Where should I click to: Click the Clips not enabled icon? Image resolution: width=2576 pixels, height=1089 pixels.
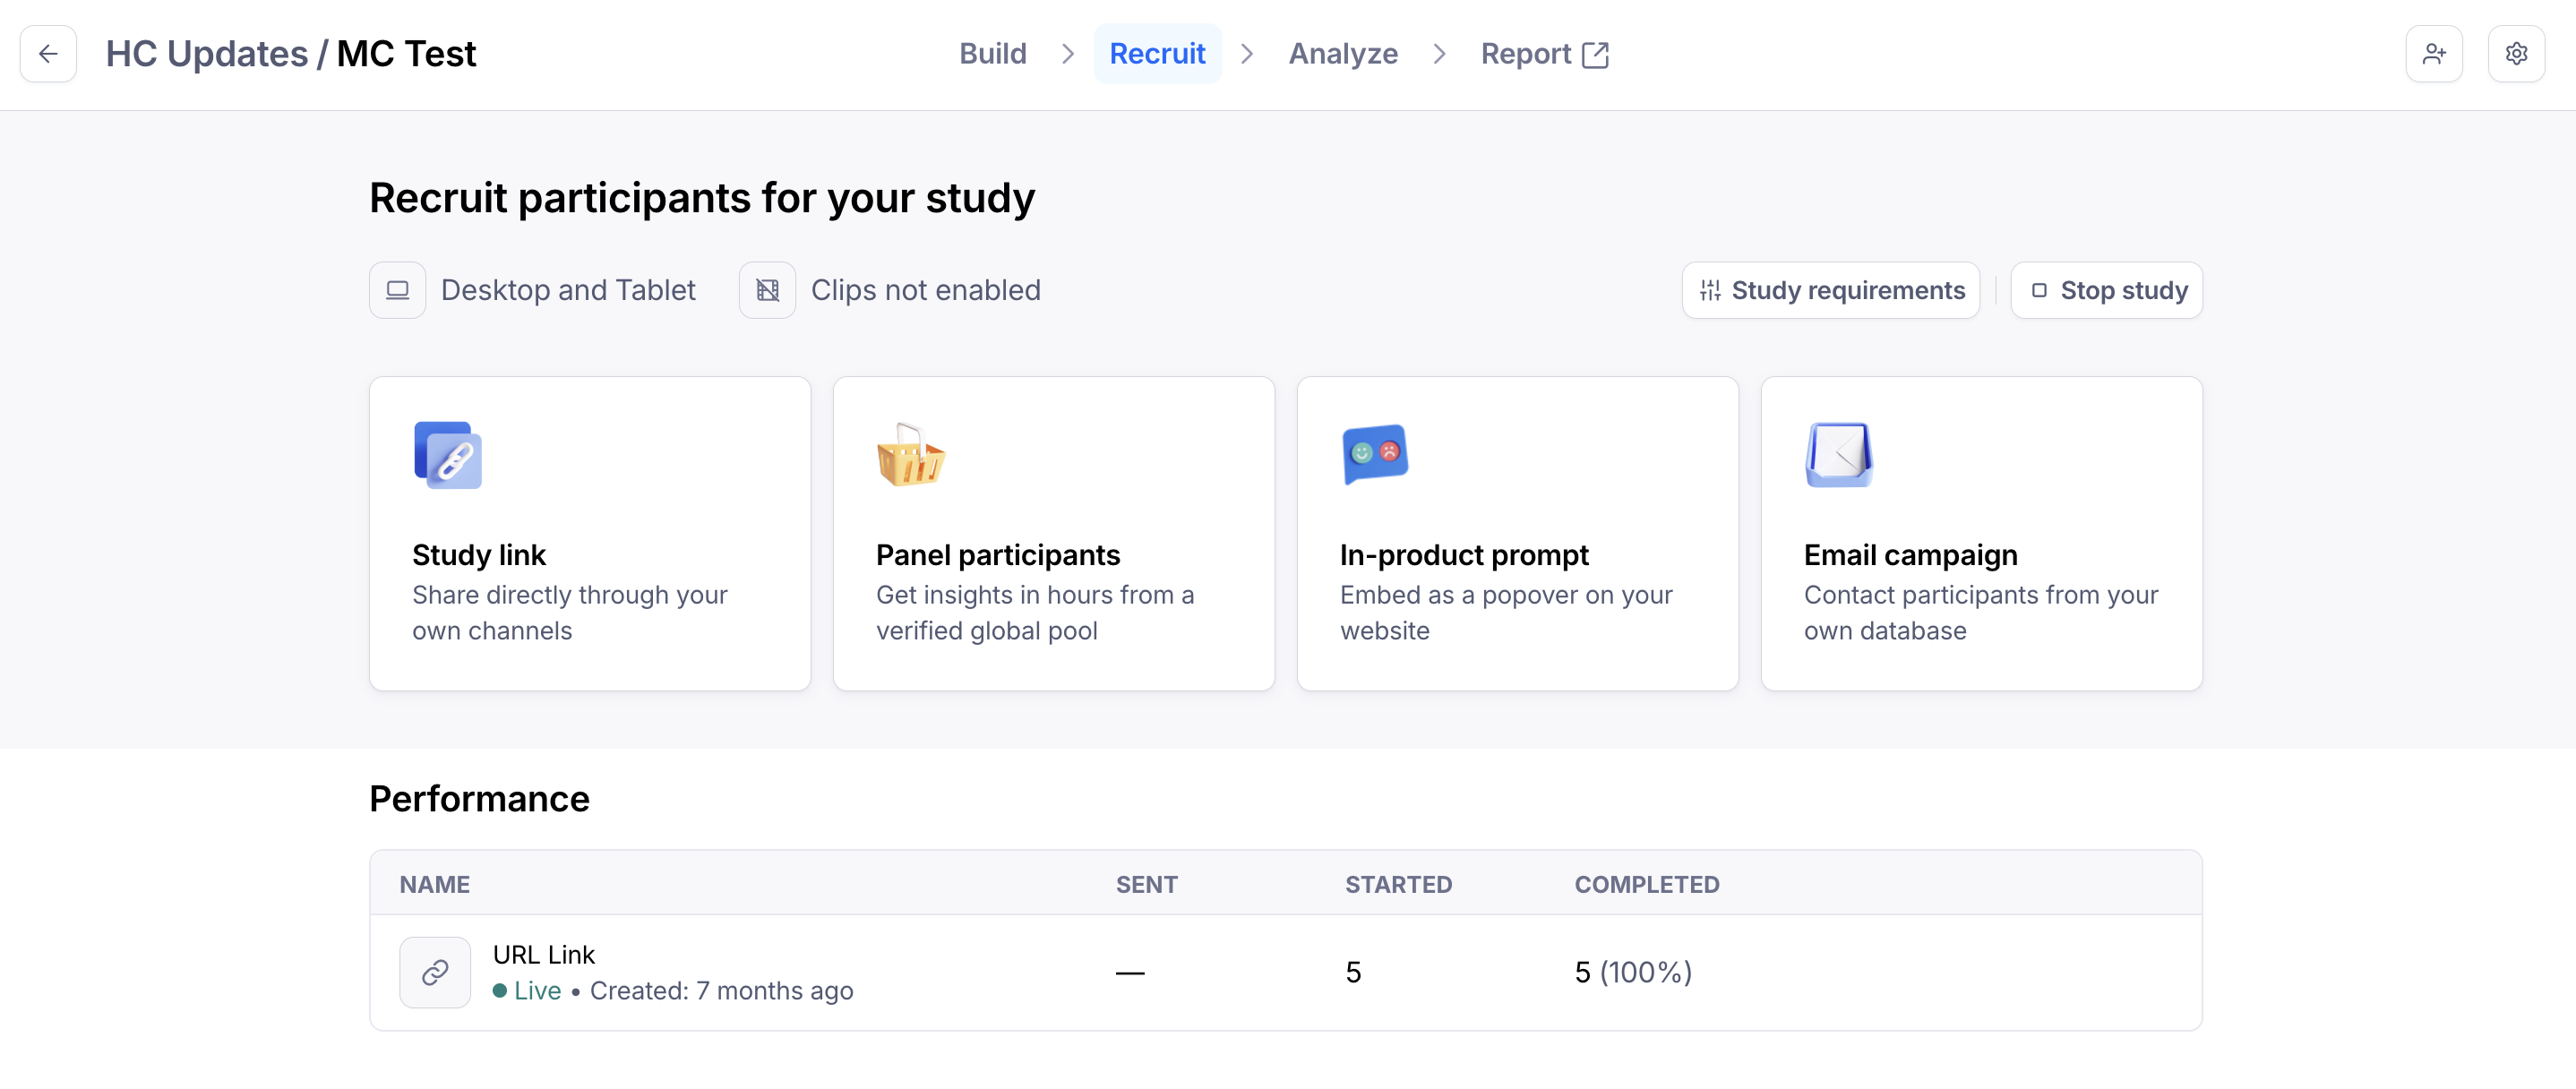pyautogui.click(x=767, y=290)
